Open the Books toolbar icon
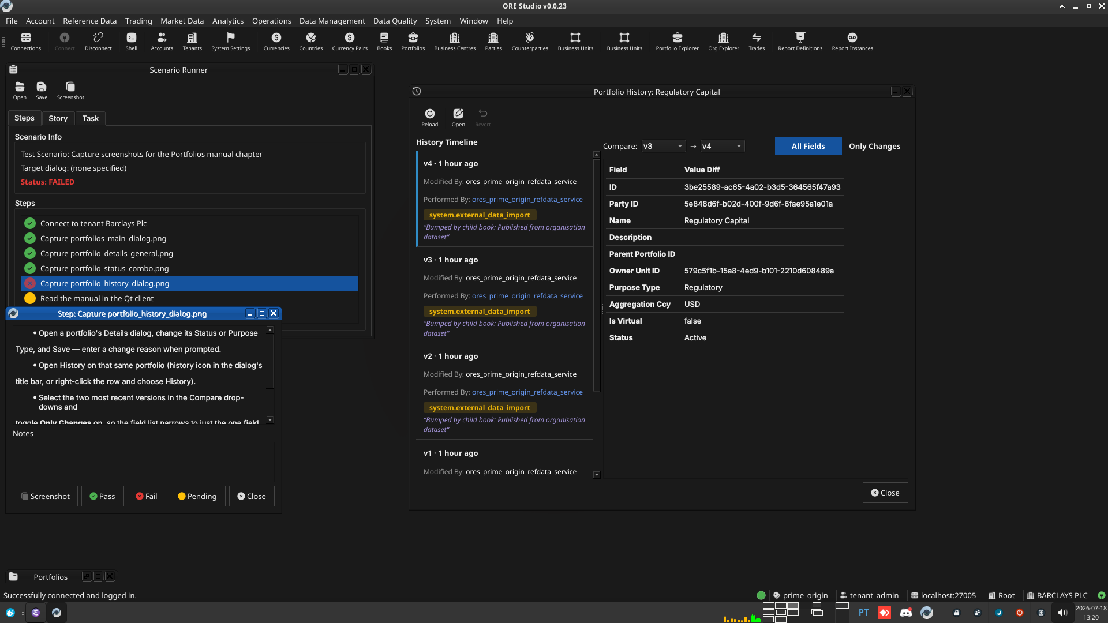 click(384, 41)
